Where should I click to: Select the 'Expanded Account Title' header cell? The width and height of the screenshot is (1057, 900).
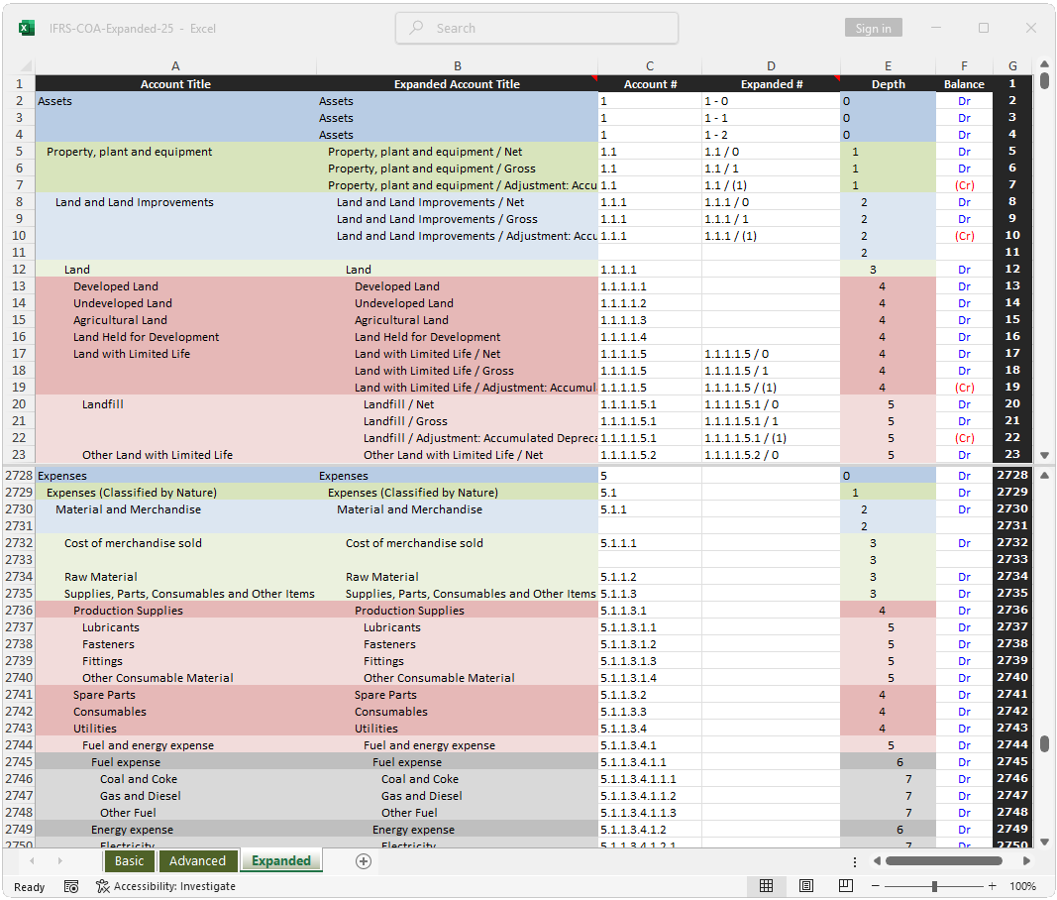pos(457,84)
